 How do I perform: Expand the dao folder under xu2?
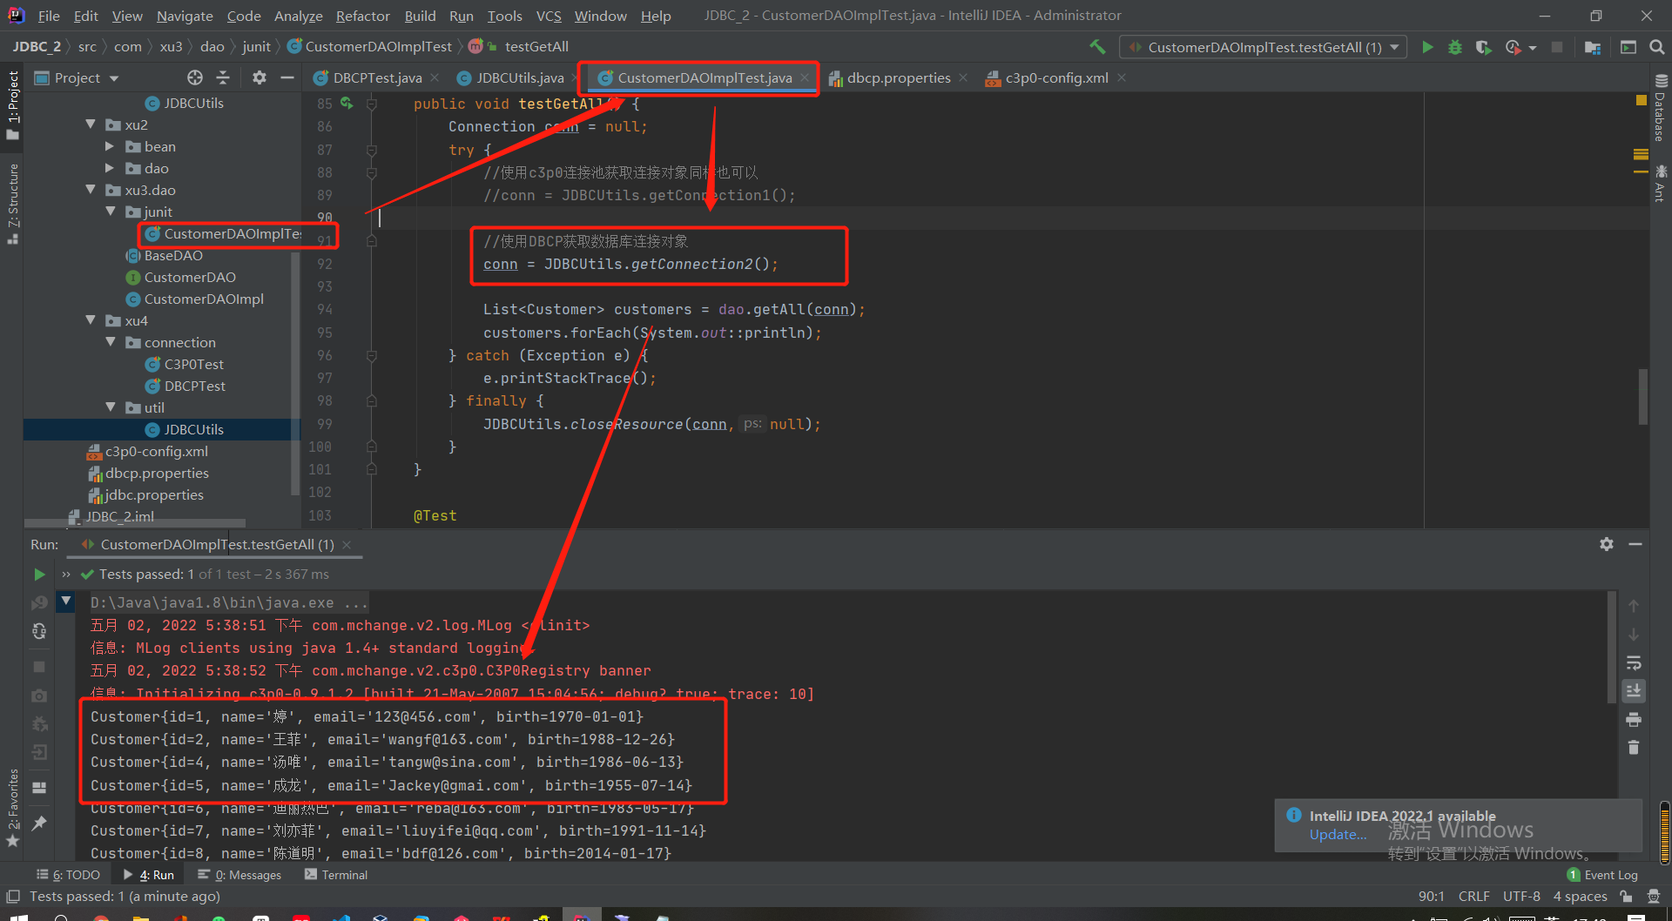(x=110, y=168)
